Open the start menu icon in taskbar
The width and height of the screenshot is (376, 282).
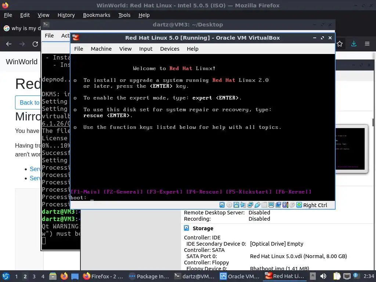[6, 276]
